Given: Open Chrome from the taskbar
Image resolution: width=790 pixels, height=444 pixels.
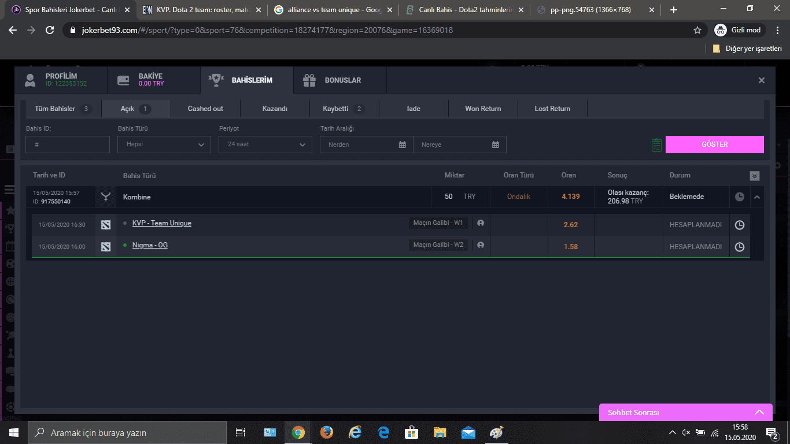Looking at the screenshot, I should [x=298, y=432].
